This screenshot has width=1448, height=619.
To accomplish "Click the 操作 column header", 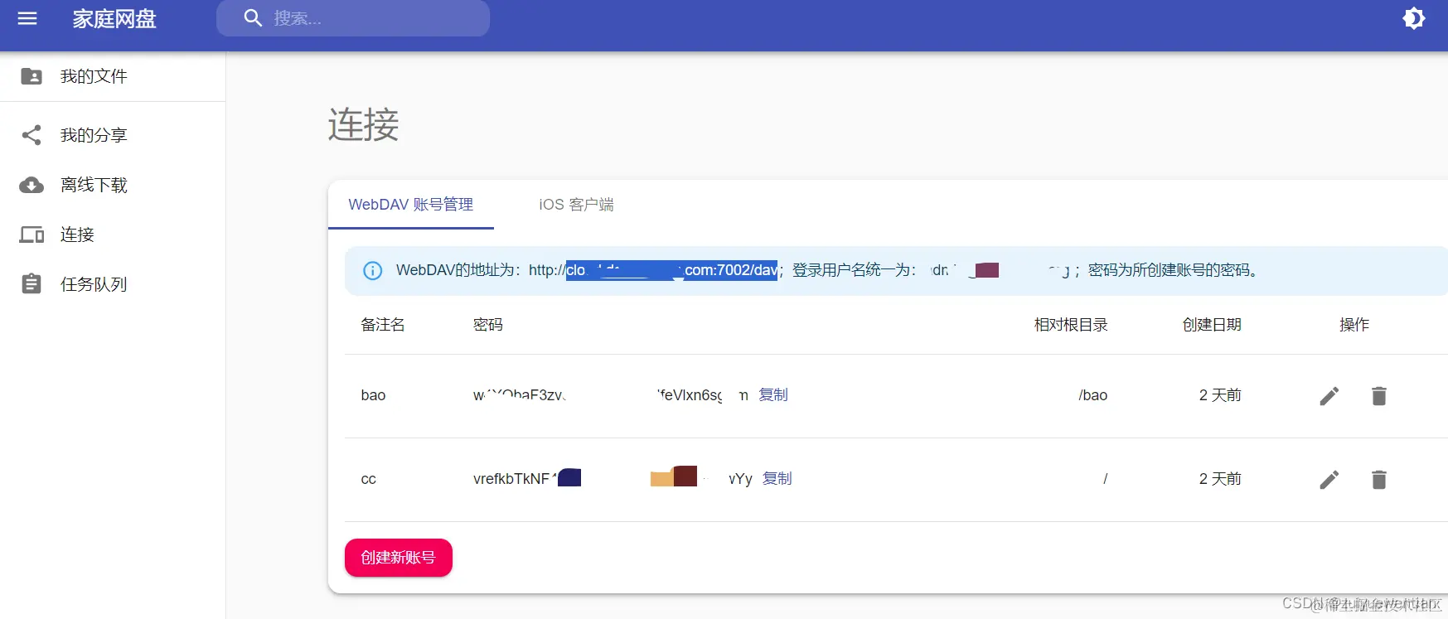I will point(1354,325).
